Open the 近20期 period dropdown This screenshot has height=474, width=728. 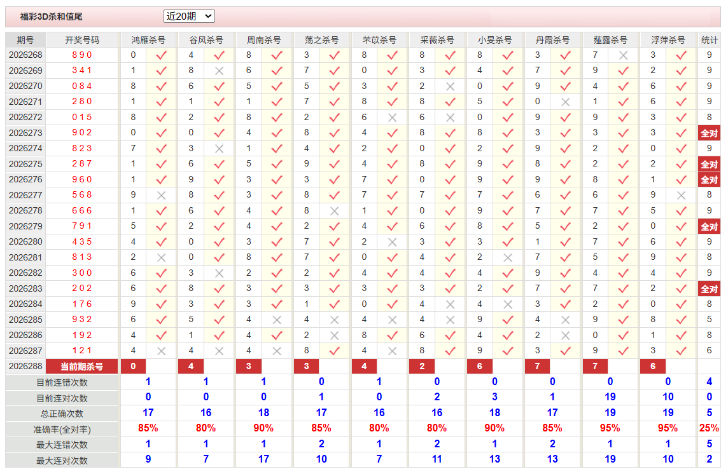(189, 17)
